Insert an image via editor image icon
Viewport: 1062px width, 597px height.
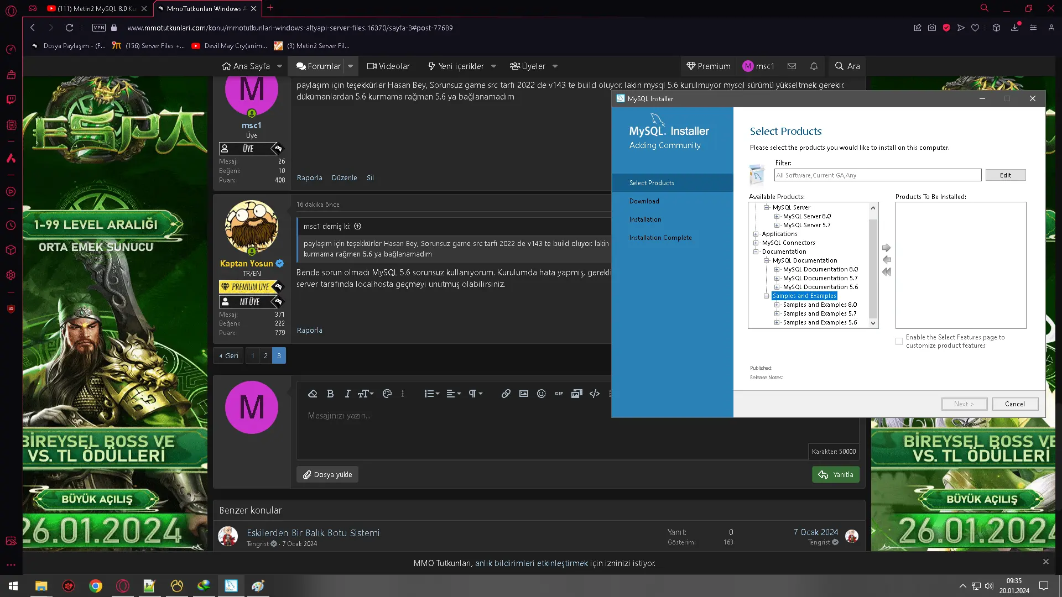(524, 394)
